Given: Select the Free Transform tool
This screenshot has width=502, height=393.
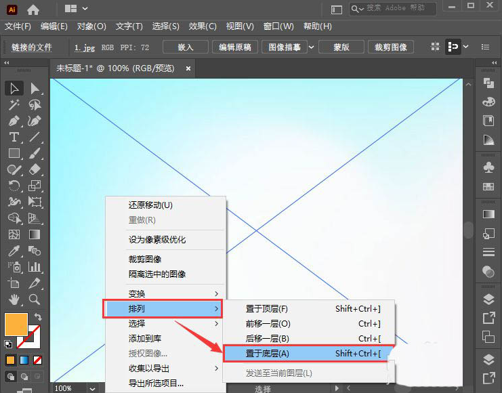Looking at the screenshot, I should 35,202.
